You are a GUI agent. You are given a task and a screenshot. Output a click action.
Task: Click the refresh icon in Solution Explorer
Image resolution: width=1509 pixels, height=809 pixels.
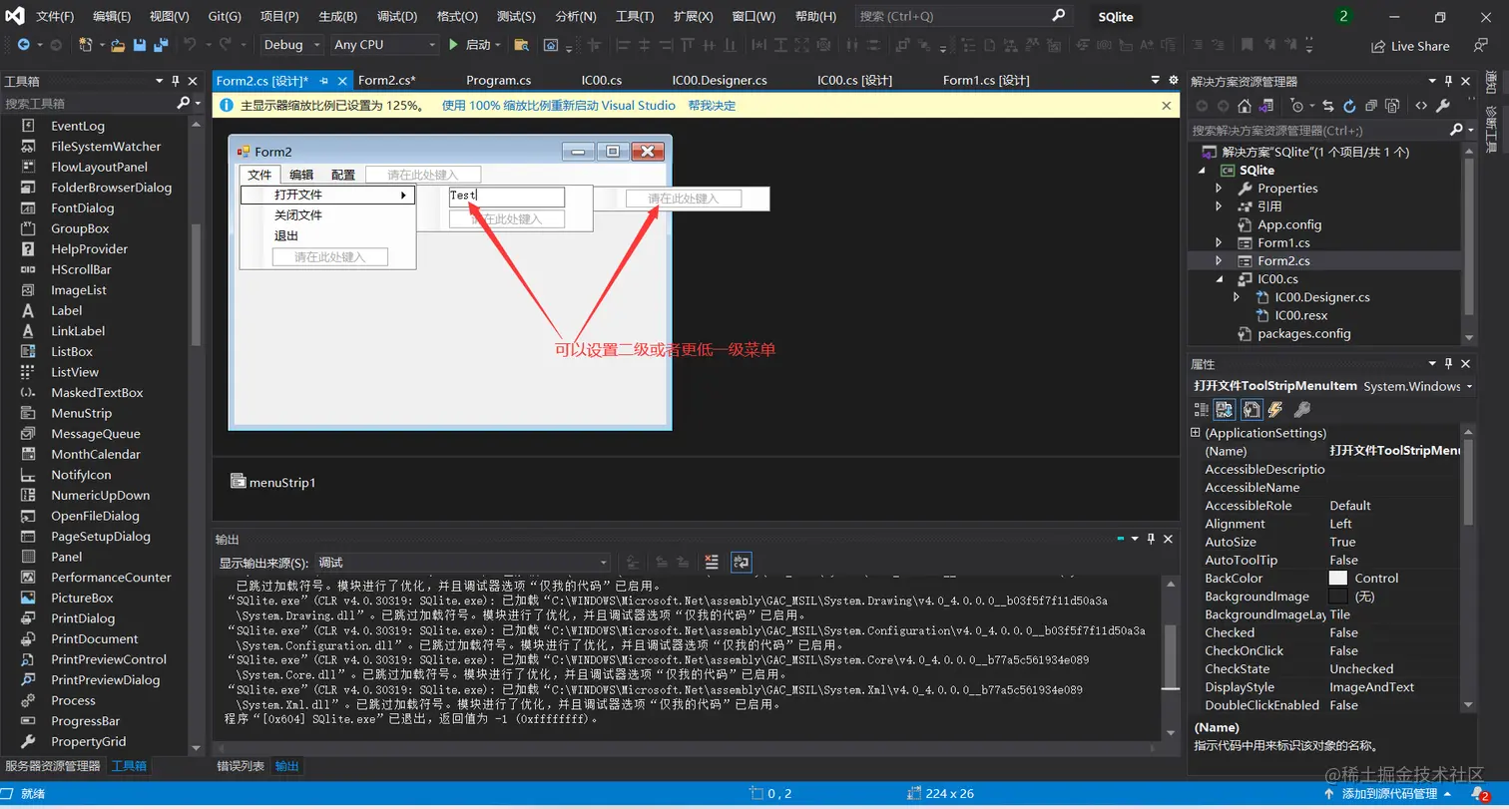[1349, 106]
